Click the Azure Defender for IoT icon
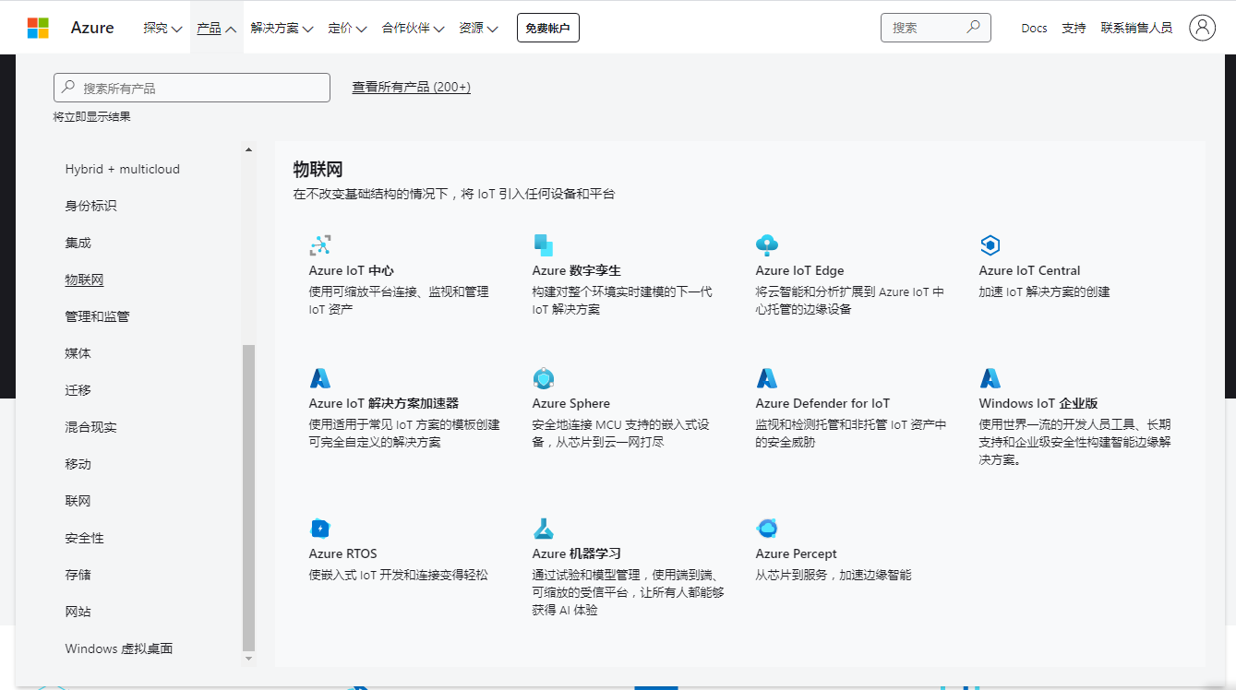Viewport: 1236px width, 690px height. [x=766, y=378]
